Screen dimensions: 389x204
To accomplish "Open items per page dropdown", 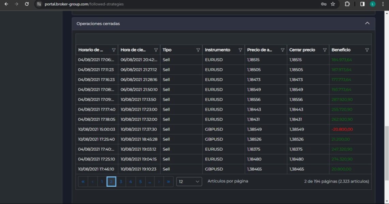I will pos(189,182).
